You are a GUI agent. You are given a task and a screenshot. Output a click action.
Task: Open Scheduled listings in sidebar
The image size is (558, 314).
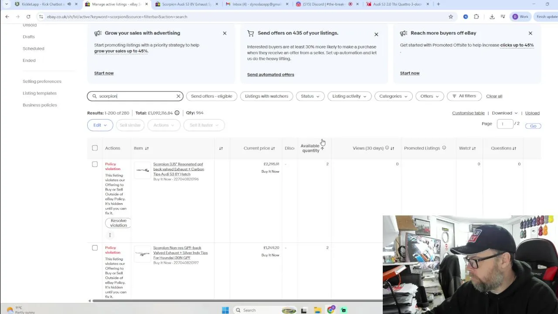34,48
